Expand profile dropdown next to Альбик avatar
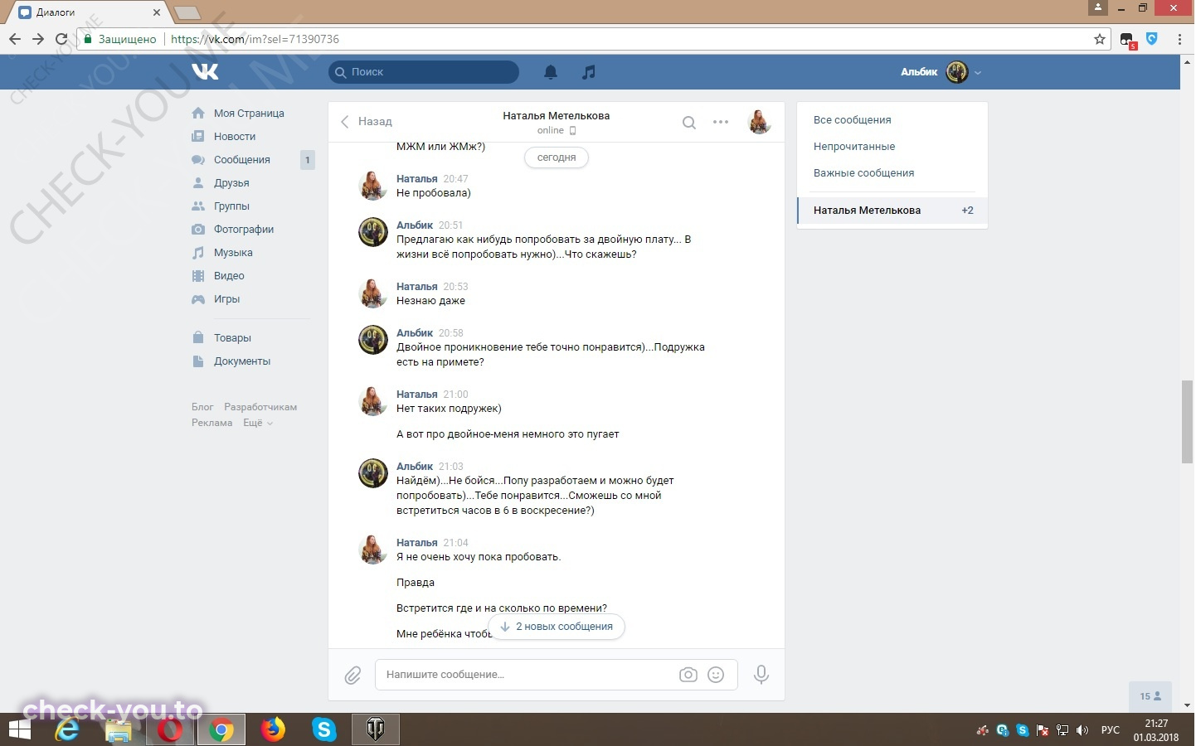 [978, 72]
